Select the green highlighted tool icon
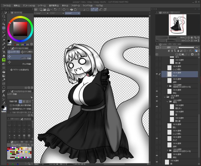Viewport: 201px width, 166px height. 4,60
